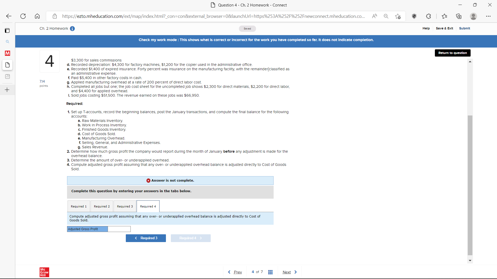Screen dimensions: 497x279
Task: Click the browser refresh icon
Action: pos(23,16)
